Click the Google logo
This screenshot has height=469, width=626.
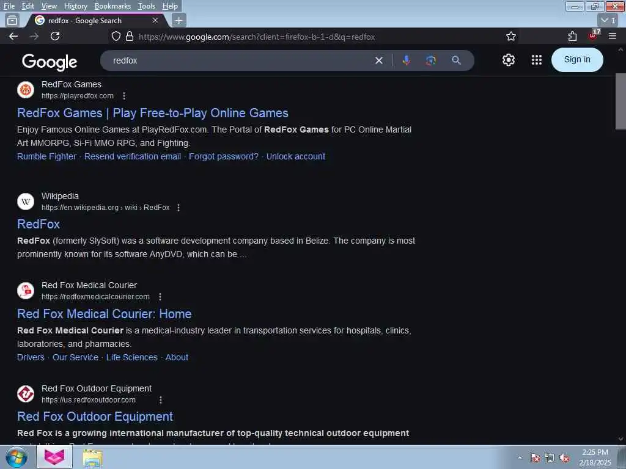[x=50, y=62]
